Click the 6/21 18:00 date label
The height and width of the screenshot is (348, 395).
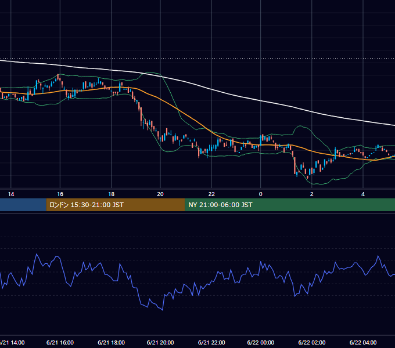(x=111, y=342)
